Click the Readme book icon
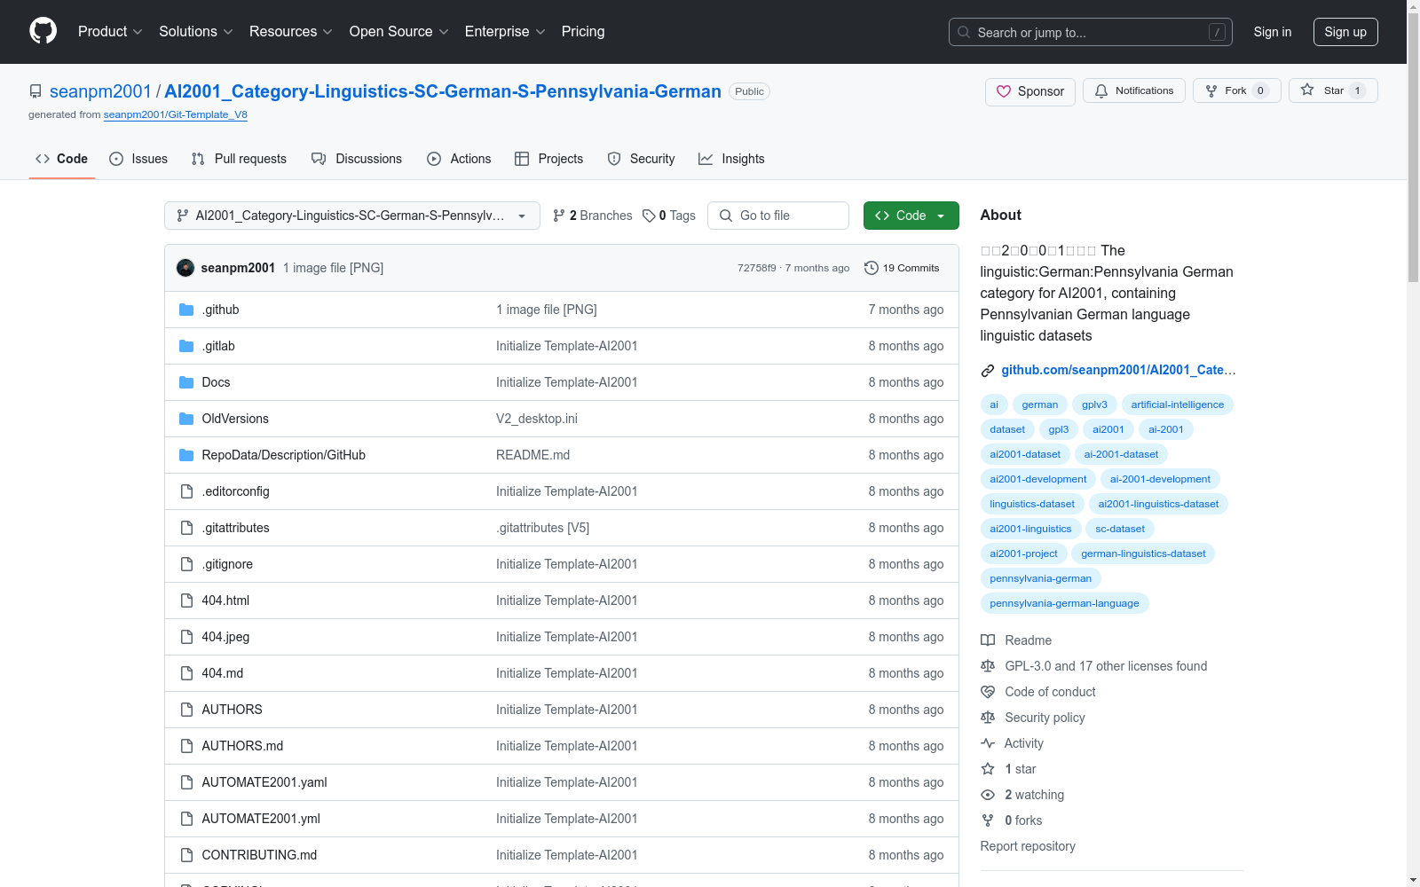1420x887 pixels. tap(988, 640)
